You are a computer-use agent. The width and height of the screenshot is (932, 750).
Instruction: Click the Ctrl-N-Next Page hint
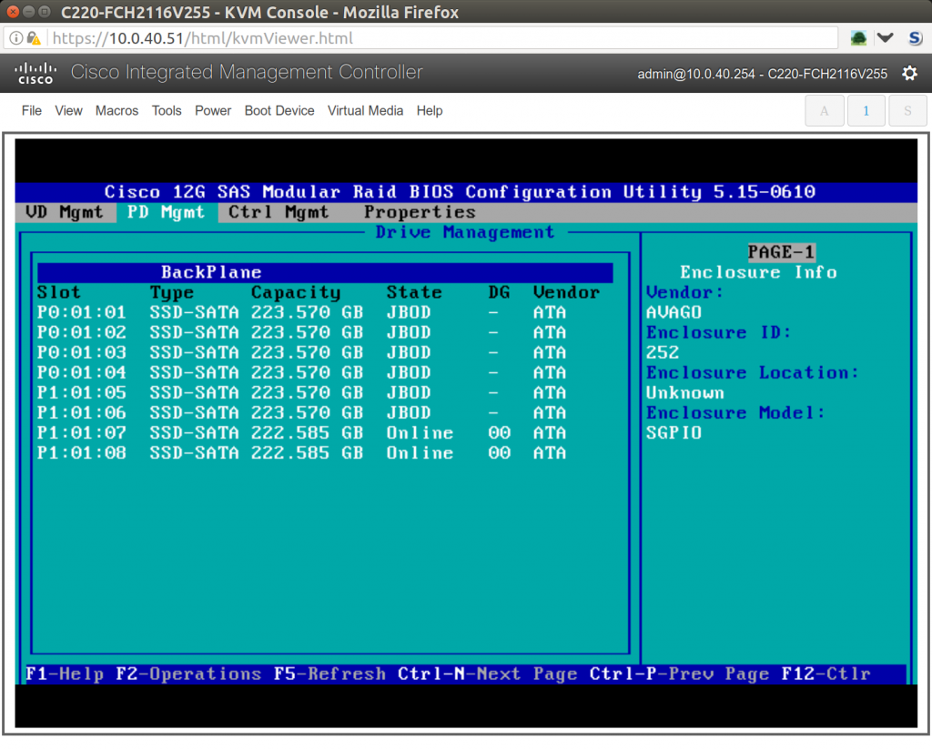point(488,674)
